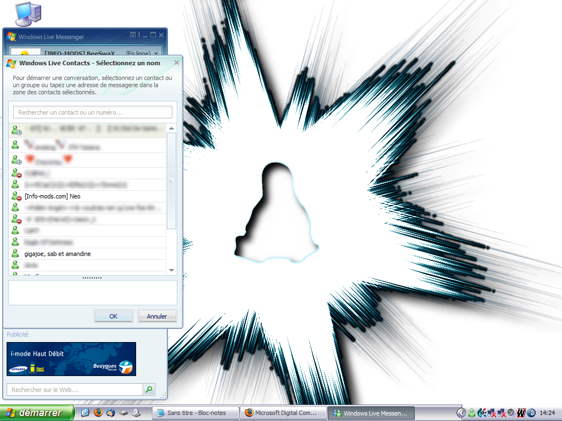Click the contact list scroll-up arrow
Image resolution: width=562 pixels, height=421 pixels.
pos(171,128)
